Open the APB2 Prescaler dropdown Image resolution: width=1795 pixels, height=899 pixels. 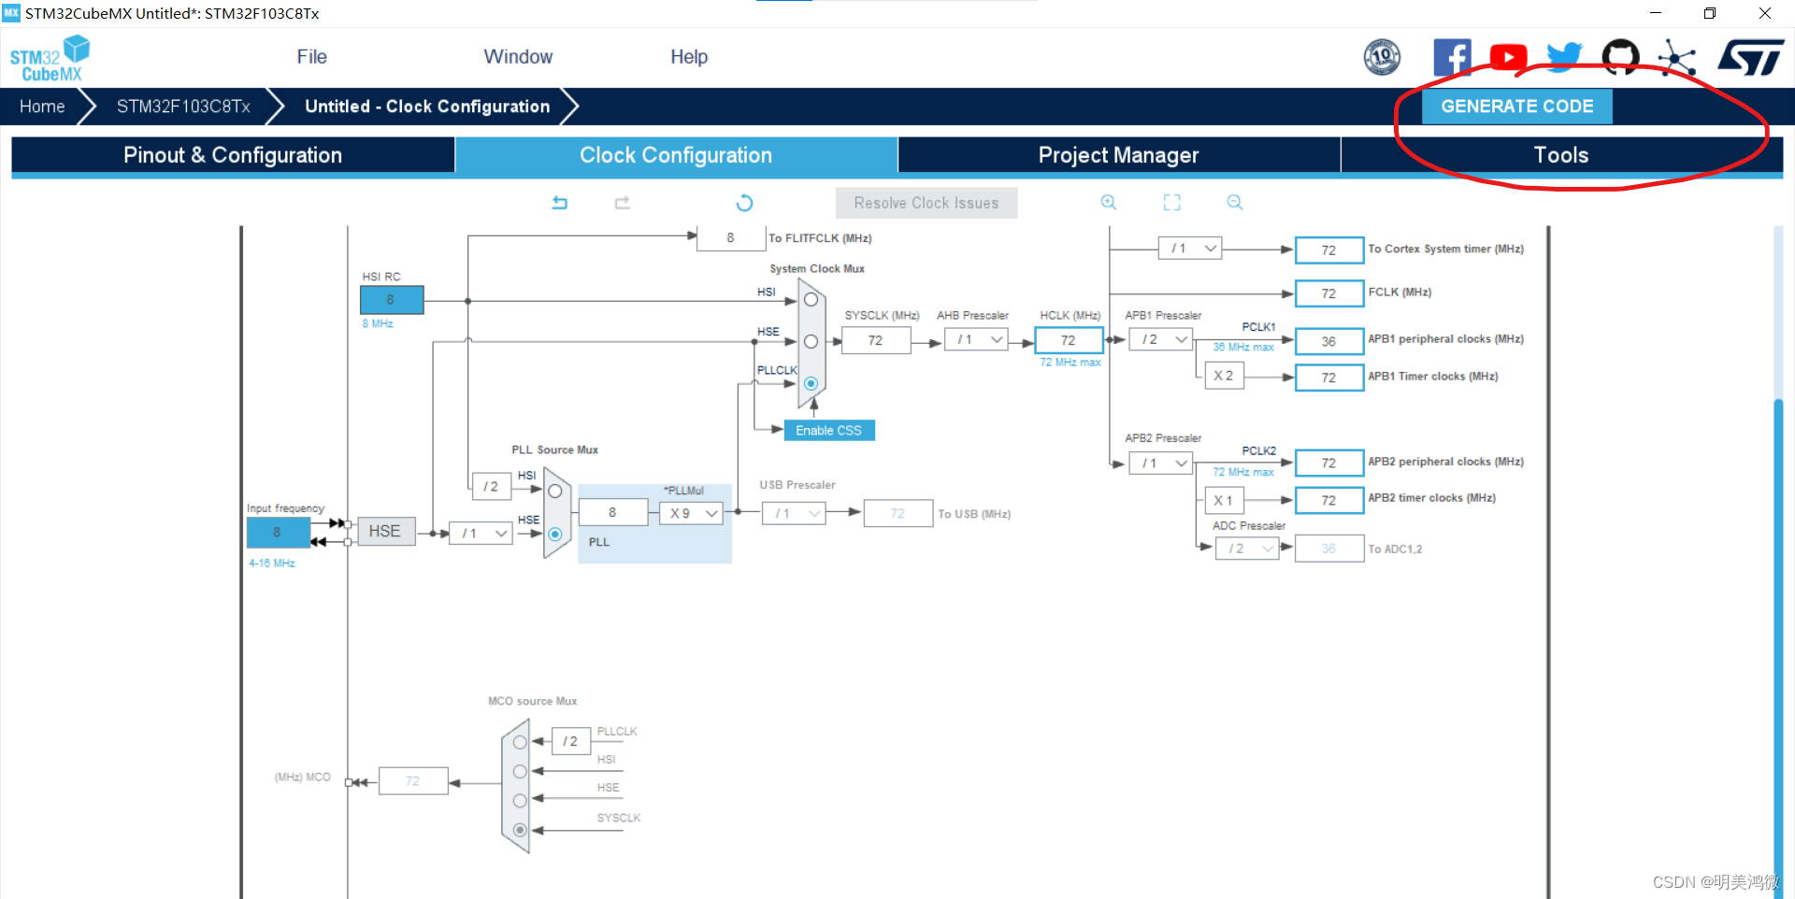[x=1160, y=464]
